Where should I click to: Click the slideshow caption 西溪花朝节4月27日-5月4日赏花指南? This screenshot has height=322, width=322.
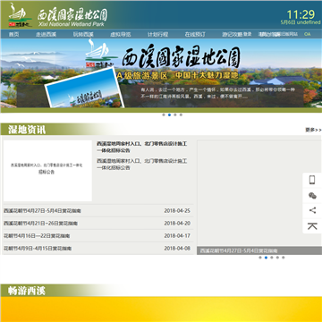pos(239,250)
